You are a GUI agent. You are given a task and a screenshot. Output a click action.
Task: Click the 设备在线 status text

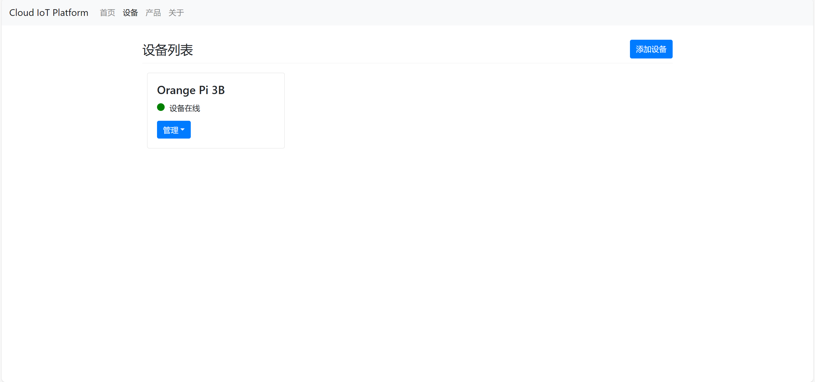point(185,108)
